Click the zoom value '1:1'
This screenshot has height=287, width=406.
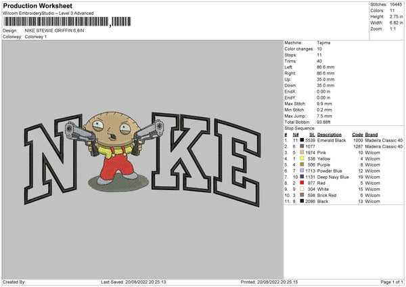pos(392,28)
